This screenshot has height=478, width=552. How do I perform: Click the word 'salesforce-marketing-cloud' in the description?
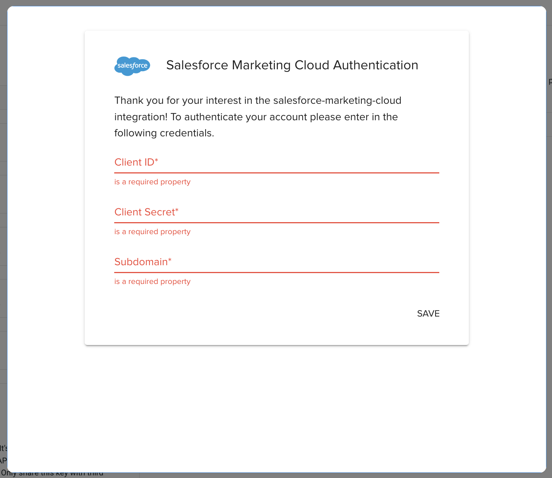pos(337,101)
